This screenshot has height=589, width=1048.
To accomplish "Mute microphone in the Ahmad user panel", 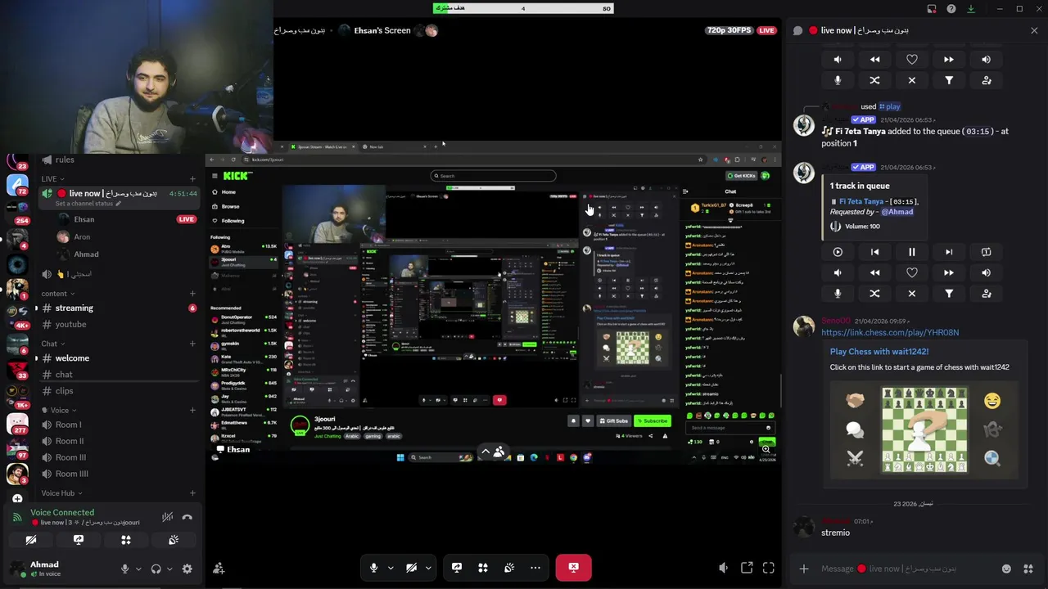I will point(124,569).
